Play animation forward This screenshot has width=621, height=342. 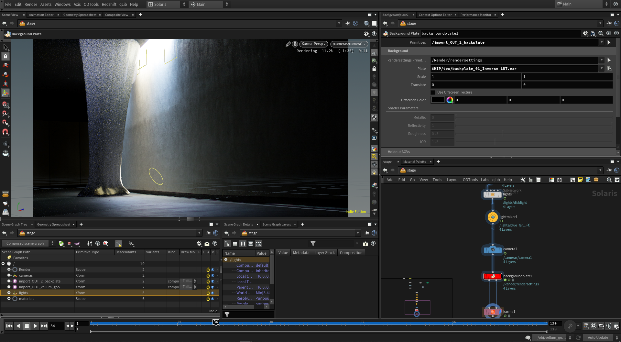click(x=36, y=326)
